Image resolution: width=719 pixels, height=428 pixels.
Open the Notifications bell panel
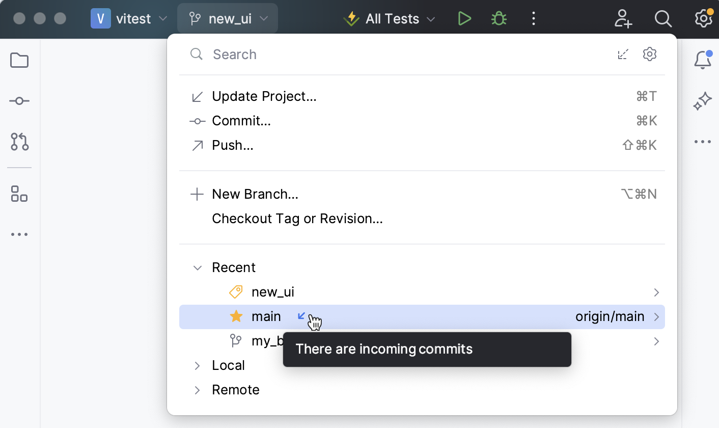click(x=703, y=60)
